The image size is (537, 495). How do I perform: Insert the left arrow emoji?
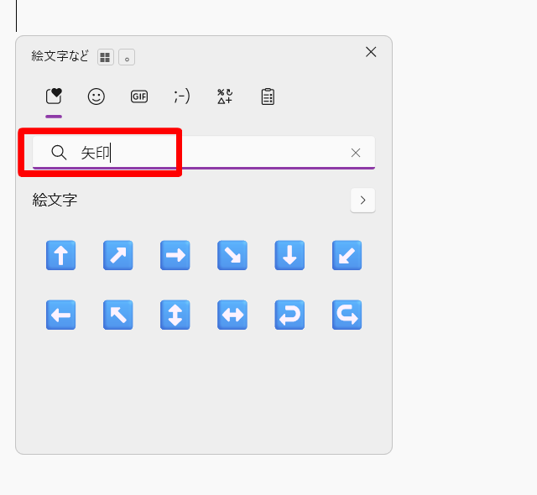coord(60,315)
